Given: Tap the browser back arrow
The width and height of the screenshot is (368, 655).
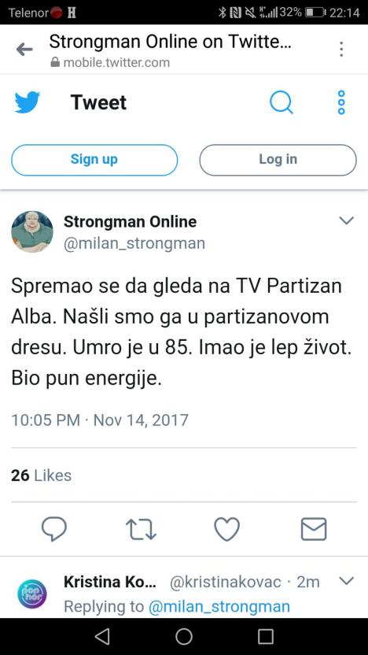Looking at the screenshot, I should (24, 50).
